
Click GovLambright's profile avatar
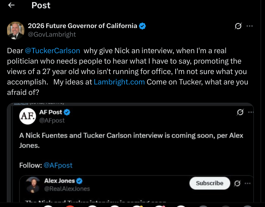click(15, 30)
